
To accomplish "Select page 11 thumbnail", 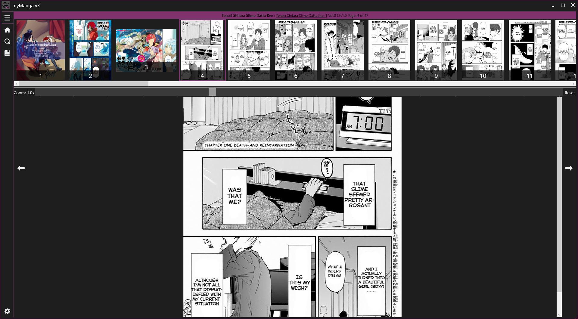I will click(530, 50).
